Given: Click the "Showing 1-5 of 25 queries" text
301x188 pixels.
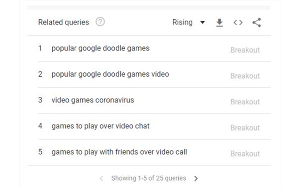Looking at the screenshot, I should coord(149,179).
